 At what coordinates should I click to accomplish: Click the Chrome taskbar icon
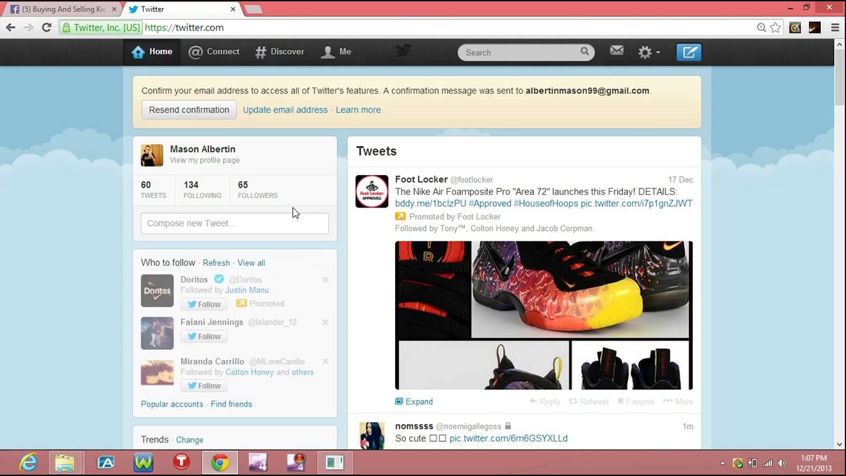pyautogui.click(x=220, y=462)
